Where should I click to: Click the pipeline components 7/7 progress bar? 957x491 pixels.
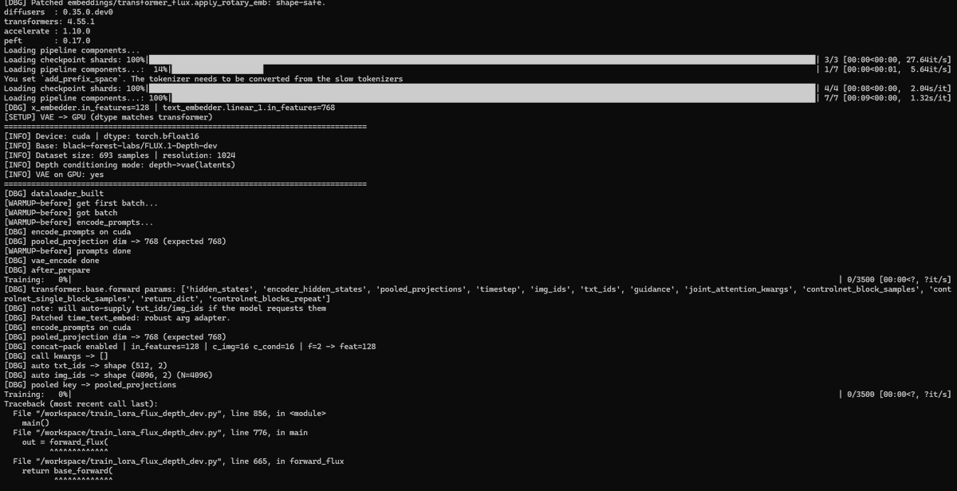[x=492, y=98]
